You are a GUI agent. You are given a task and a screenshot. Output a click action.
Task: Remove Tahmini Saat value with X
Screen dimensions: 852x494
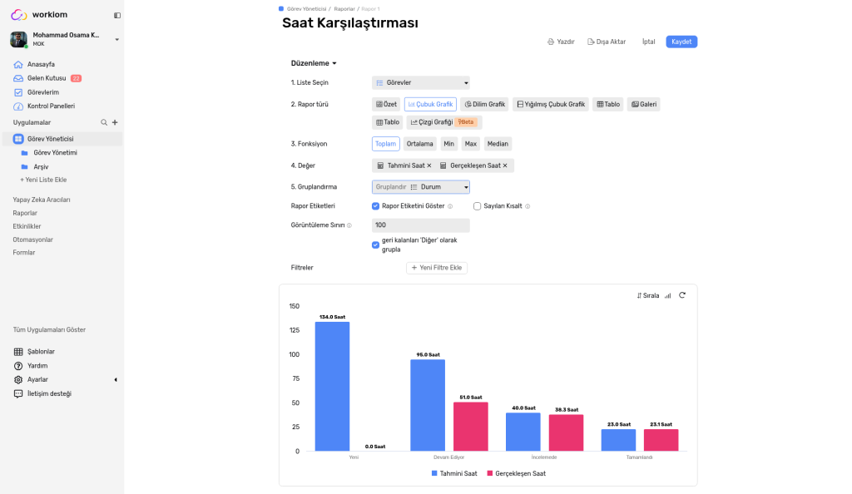pyautogui.click(x=429, y=165)
